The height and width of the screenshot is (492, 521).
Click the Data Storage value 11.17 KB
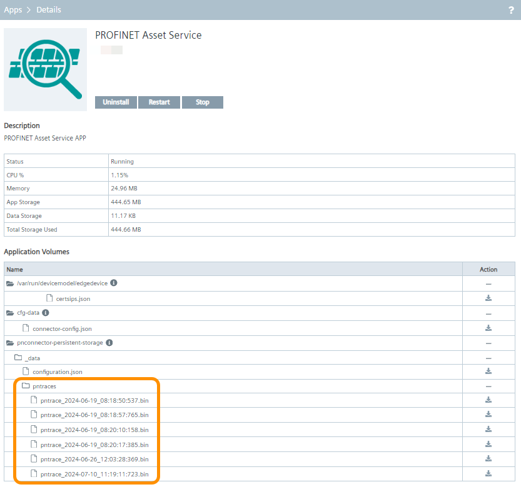tap(123, 216)
